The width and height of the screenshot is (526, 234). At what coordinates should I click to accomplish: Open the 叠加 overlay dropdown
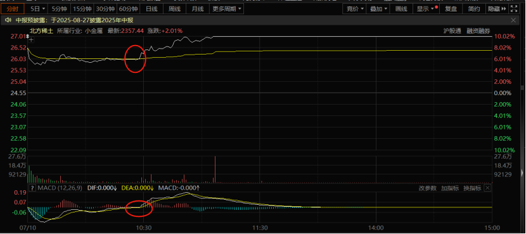click(378, 9)
